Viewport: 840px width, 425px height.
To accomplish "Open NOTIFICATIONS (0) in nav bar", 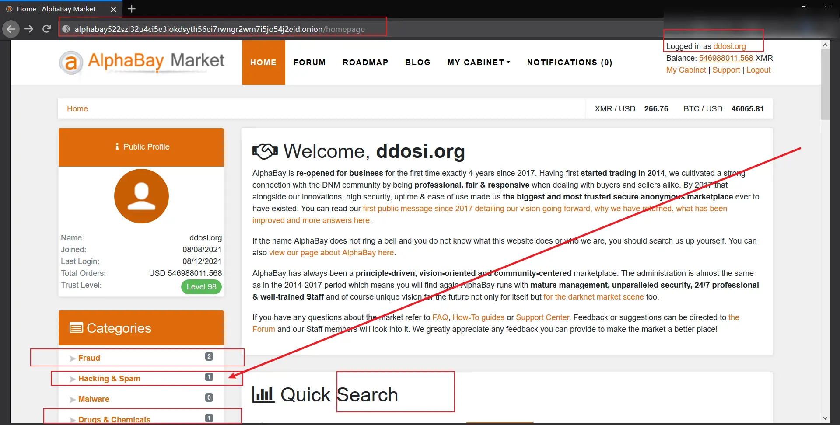I will pos(570,63).
